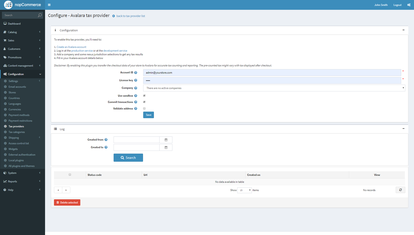Click the Dashboard monitor icon

click(x=5, y=24)
